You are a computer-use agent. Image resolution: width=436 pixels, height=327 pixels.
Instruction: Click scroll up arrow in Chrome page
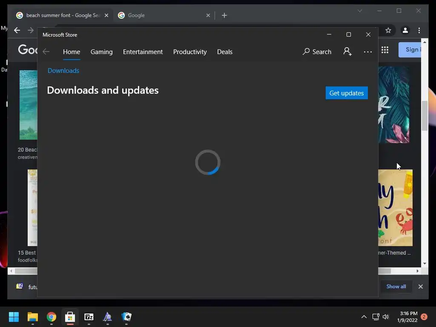click(x=425, y=42)
